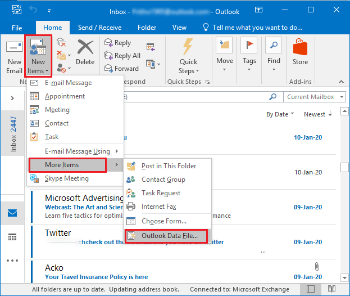Open the Current Mailbox search scope dropdown
Viewport: 350px width, 296px height.
315,97
